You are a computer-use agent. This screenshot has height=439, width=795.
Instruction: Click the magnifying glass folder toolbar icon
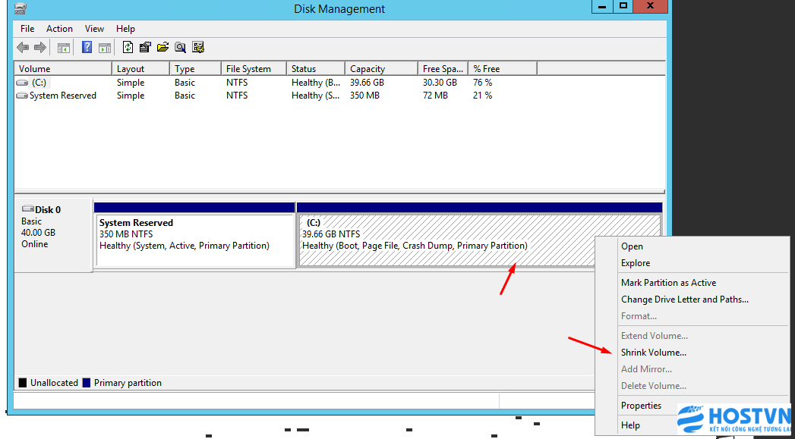pyautogui.click(x=180, y=48)
